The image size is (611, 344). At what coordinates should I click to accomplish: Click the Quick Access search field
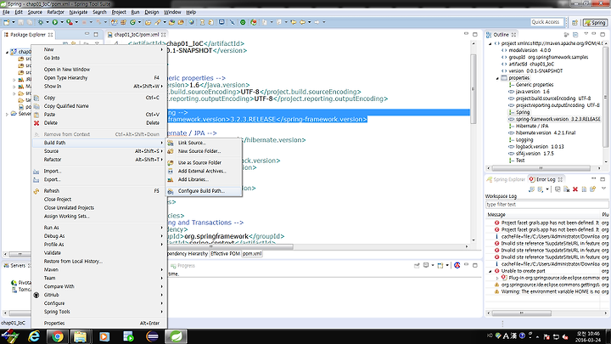pos(546,22)
